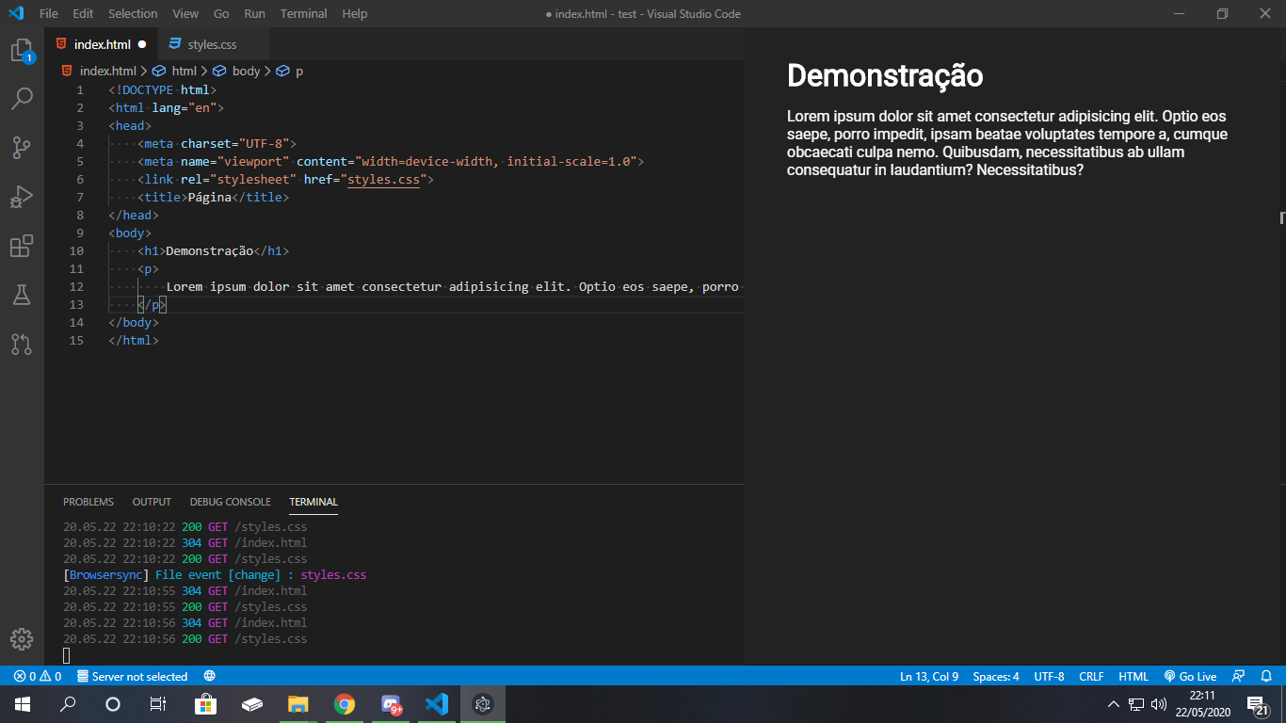
Task: Click the Demonstração heading in preview
Action: pyautogui.click(x=885, y=75)
